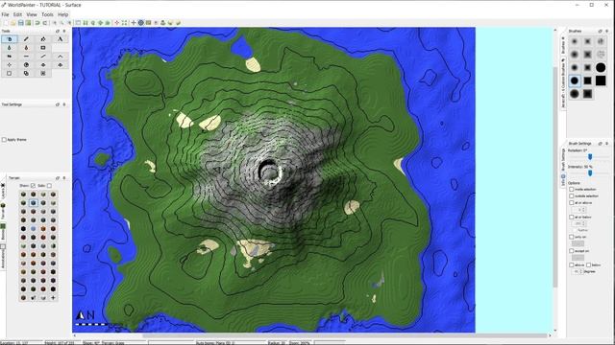The image size is (615, 345).
Task: Click the plus icon to add custom terrain
Action: tap(53, 298)
